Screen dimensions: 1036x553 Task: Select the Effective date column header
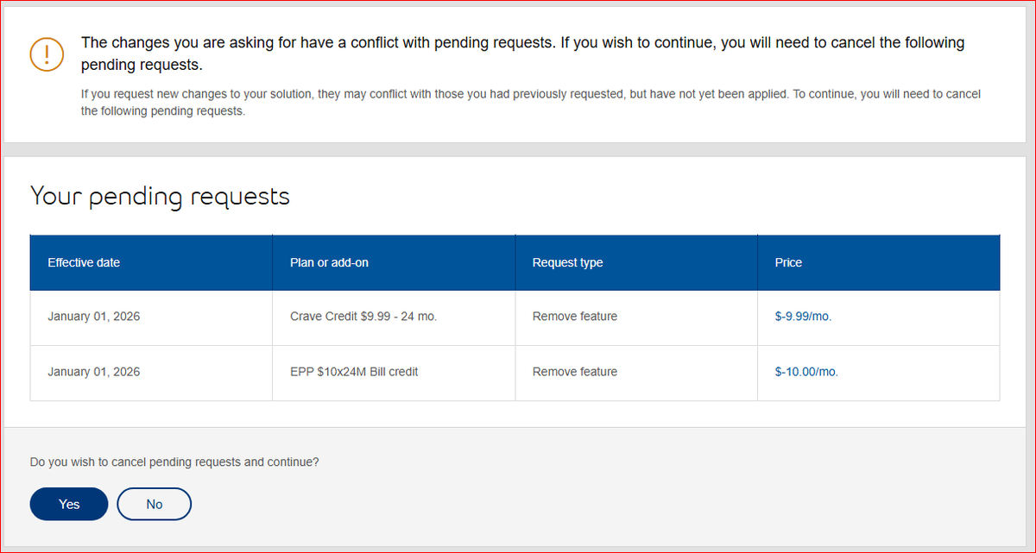pos(151,262)
